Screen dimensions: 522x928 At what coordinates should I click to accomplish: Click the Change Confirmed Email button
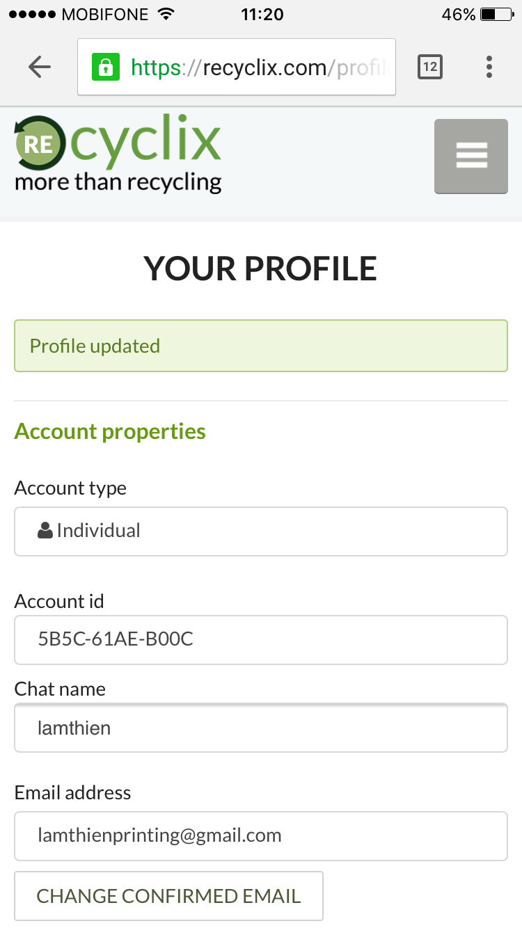168,896
